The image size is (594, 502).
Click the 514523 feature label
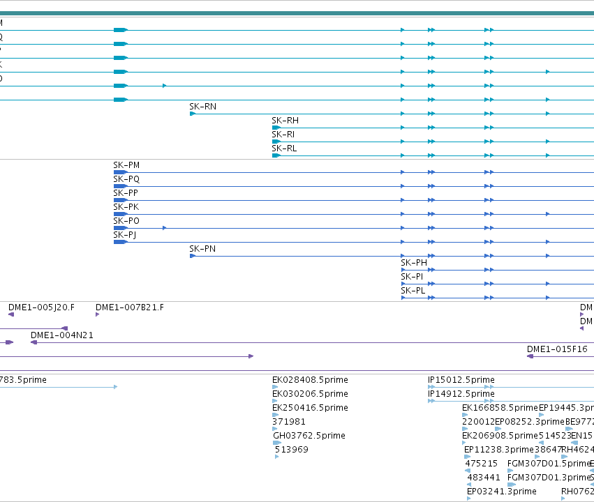[x=555, y=436]
